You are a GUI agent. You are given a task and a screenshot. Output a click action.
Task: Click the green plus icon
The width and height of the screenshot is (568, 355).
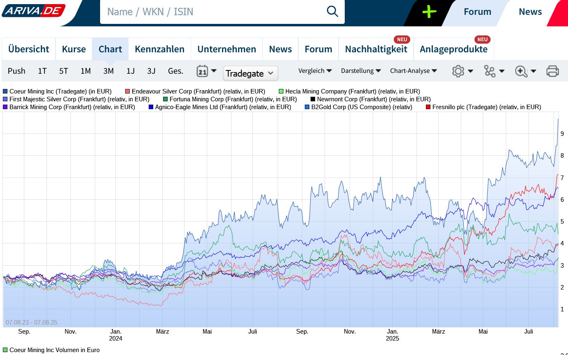(429, 12)
